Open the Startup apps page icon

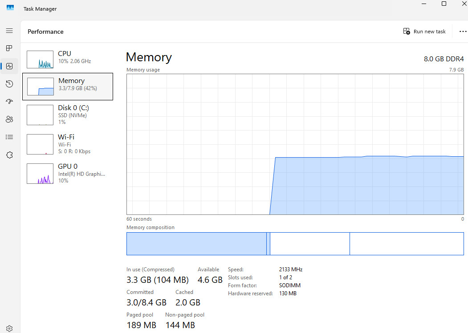click(9, 102)
